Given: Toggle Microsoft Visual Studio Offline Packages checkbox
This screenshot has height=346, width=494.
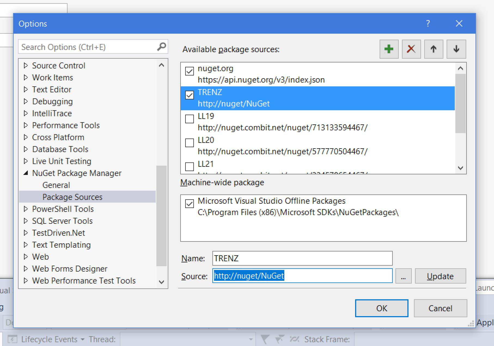Looking at the screenshot, I should pyautogui.click(x=189, y=203).
